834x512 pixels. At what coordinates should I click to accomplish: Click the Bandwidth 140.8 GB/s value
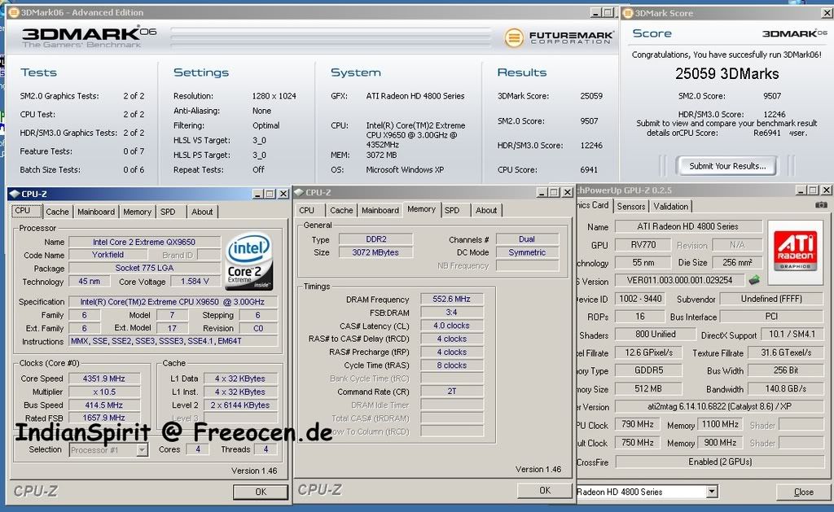click(x=786, y=388)
